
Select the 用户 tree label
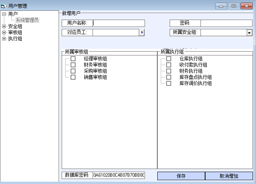tap(13, 14)
